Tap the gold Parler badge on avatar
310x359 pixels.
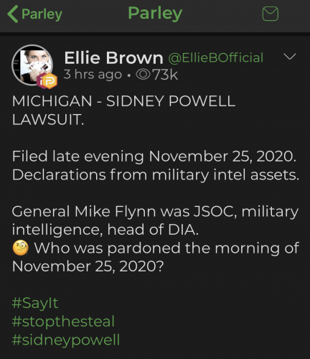pyautogui.click(x=51, y=81)
